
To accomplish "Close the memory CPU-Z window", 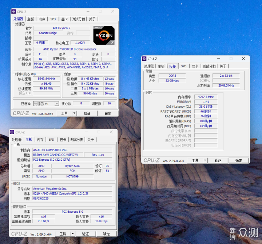I will click(x=243, y=59).
